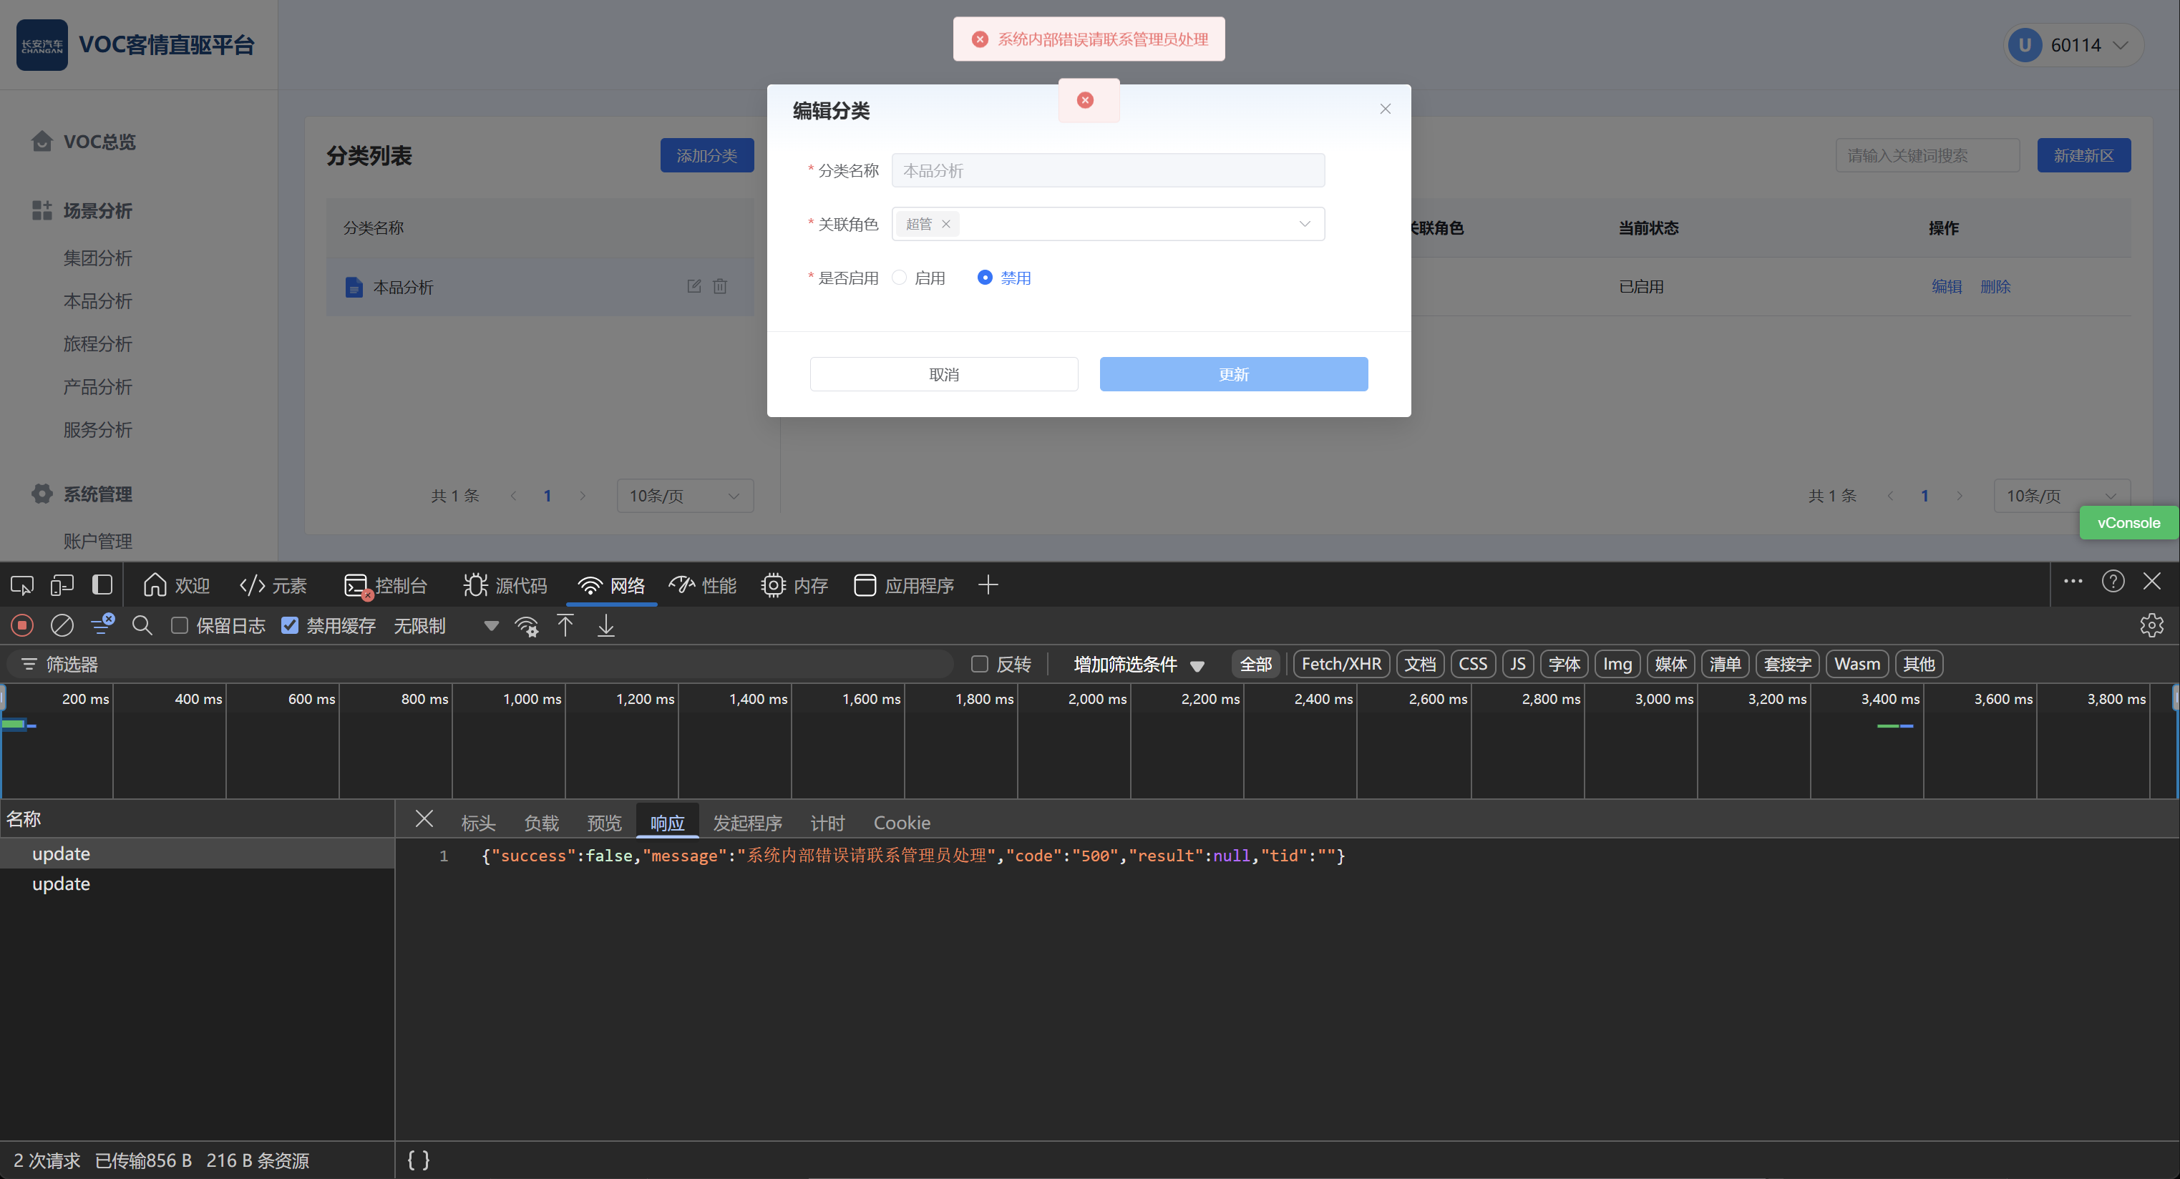
Task: Uncheck the 禁用缓存 checkbox
Action: click(x=291, y=626)
